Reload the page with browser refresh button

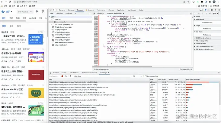click(x=10, y=2)
